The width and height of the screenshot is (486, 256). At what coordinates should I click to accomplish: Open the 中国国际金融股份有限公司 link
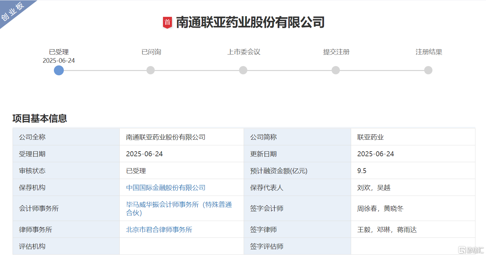(x=166, y=188)
